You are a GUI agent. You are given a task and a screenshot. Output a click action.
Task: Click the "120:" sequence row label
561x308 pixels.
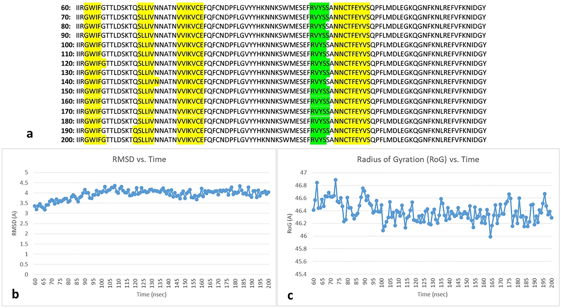(x=68, y=63)
